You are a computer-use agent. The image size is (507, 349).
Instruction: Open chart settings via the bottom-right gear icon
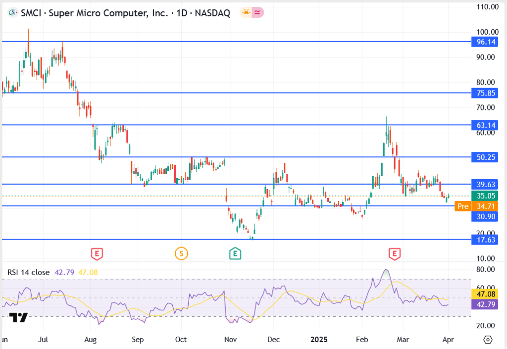488,340
